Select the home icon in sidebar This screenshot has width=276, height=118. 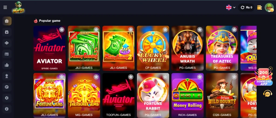(x=7, y=21)
